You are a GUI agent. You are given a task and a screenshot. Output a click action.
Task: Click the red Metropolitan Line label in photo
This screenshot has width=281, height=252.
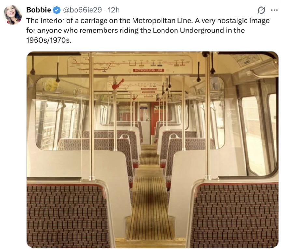[x=149, y=70]
